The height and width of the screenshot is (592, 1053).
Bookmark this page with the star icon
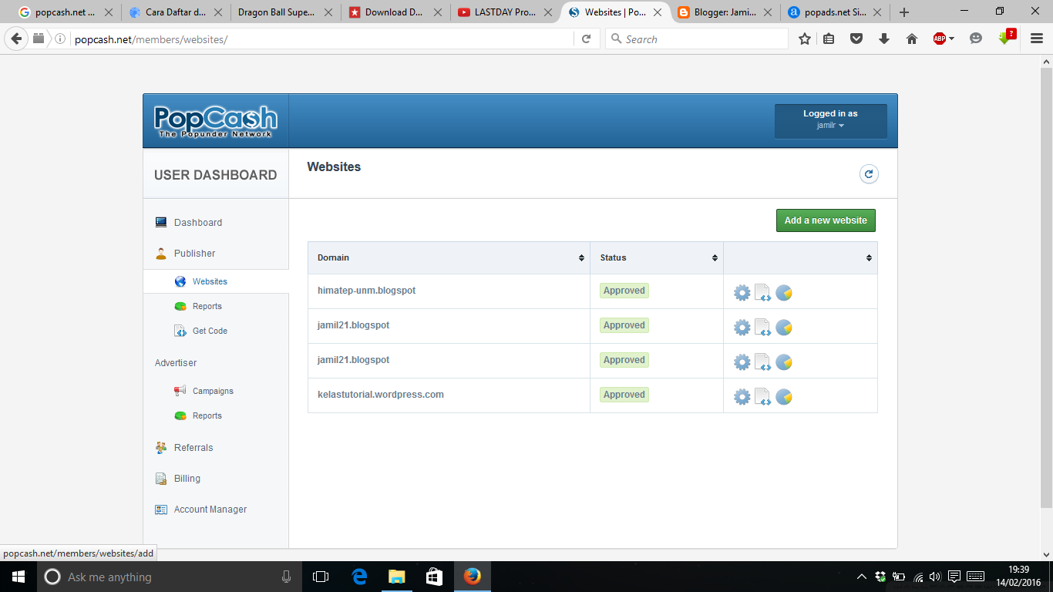(805, 39)
